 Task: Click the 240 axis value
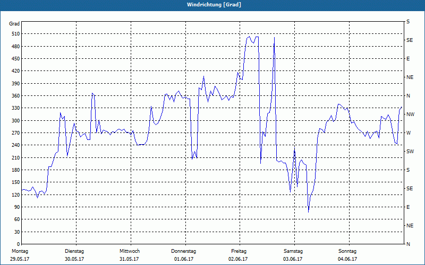[x=16, y=145]
